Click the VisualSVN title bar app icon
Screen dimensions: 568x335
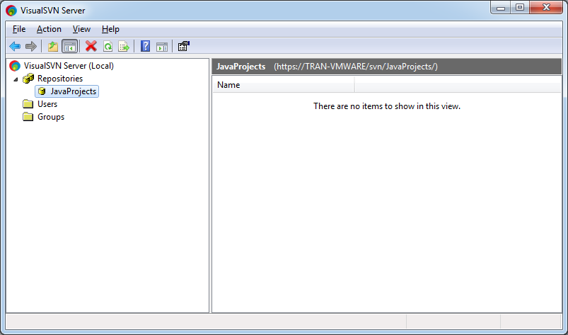click(11, 11)
